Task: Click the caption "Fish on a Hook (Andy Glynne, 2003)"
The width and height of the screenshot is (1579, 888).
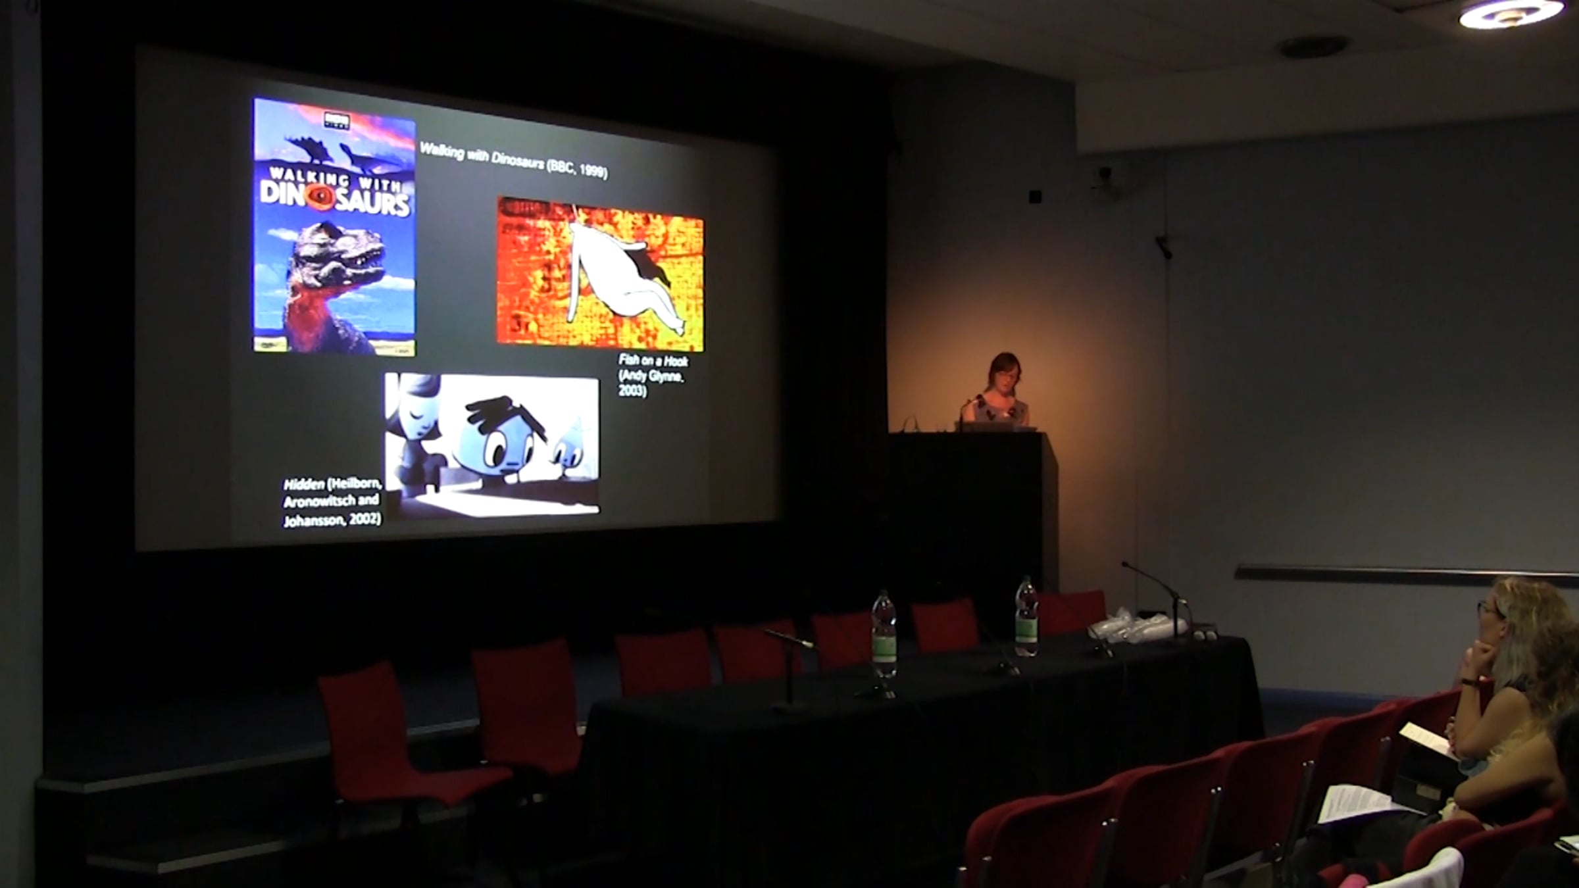Action: 653,375
